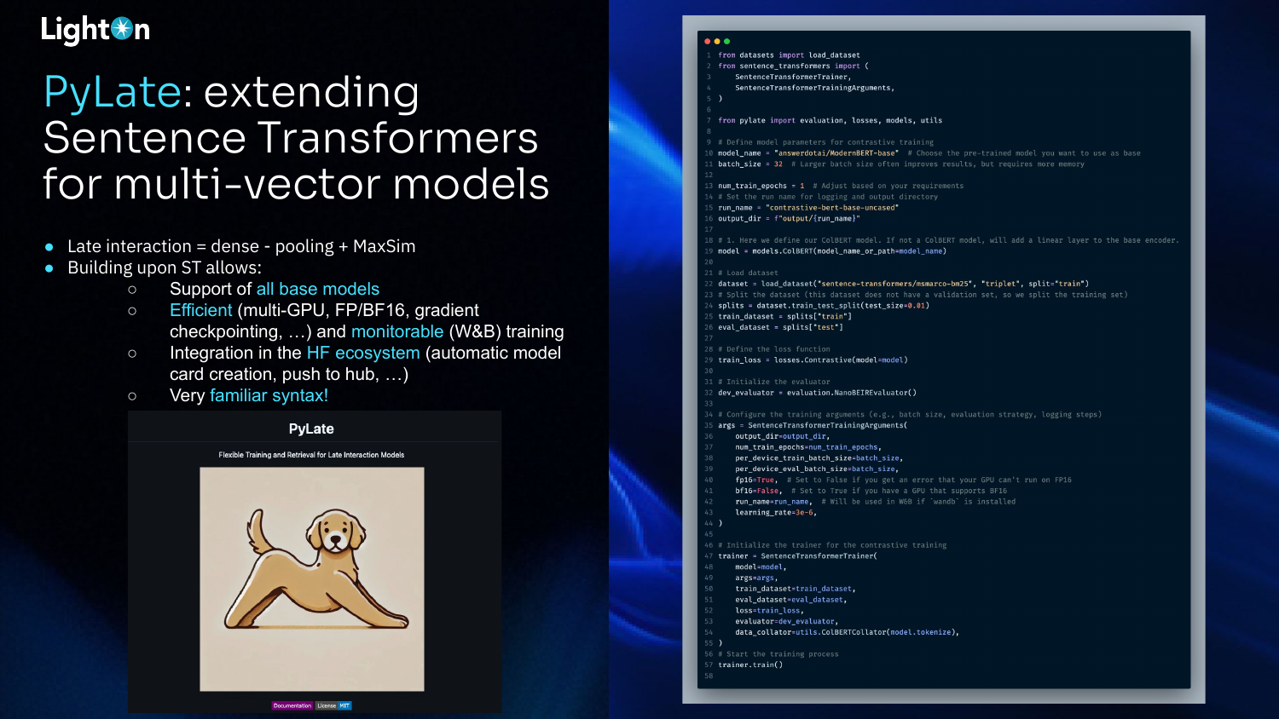
Task: Click 'dev_evaluator = evaluation.NanoBEIREvaluator()' line
Action: 817,393
